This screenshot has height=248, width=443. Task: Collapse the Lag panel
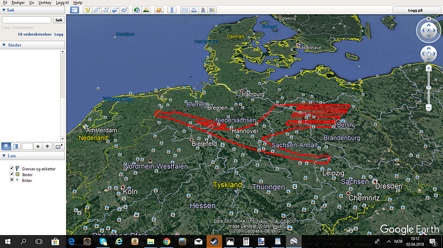tap(4, 156)
